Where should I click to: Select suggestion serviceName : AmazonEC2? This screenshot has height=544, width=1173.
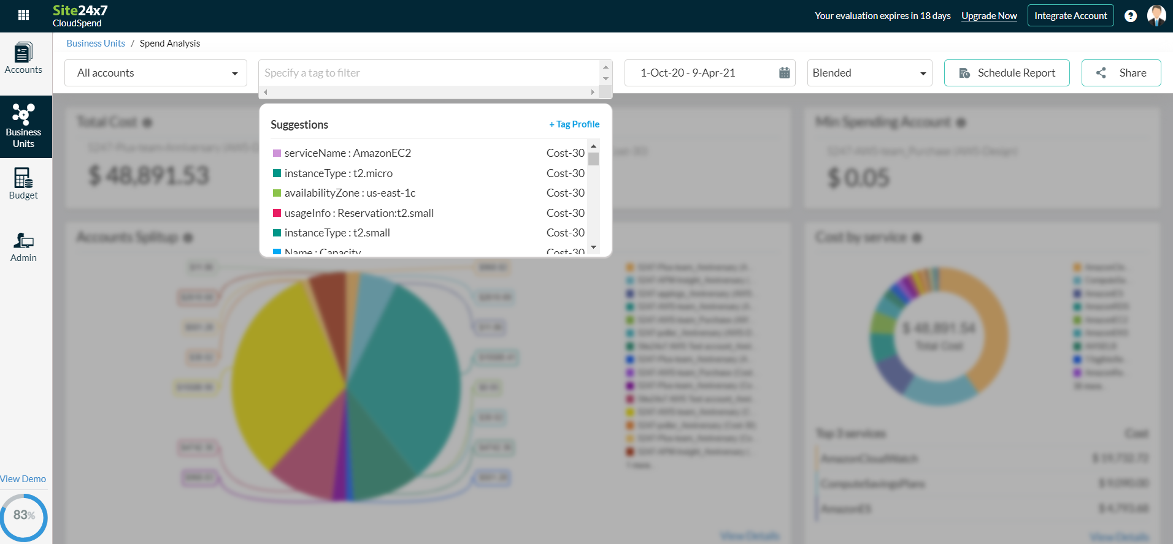pyautogui.click(x=428, y=153)
